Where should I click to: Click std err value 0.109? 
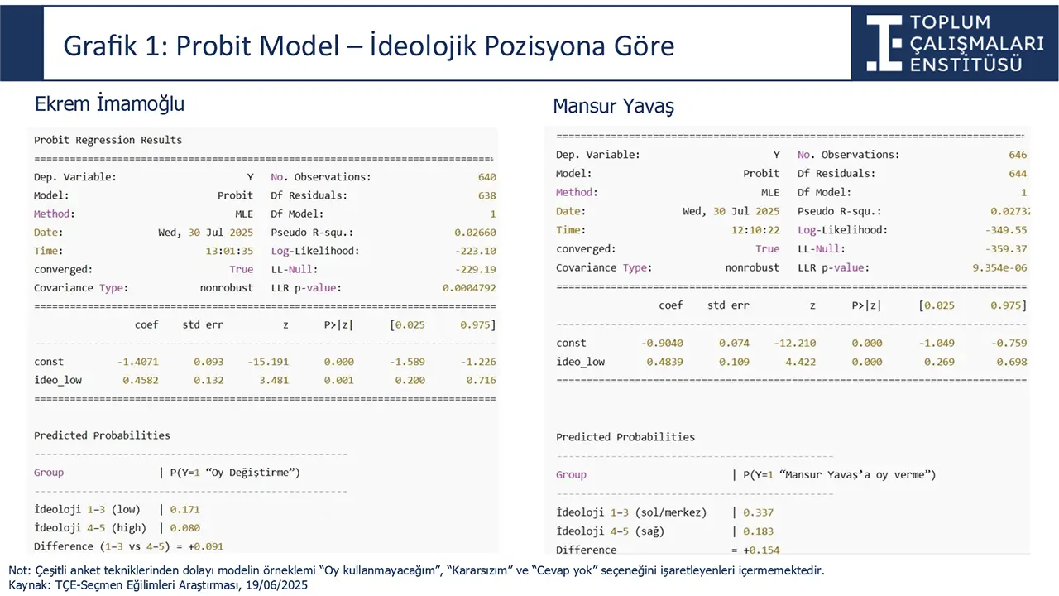pyautogui.click(x=735, y=362)
